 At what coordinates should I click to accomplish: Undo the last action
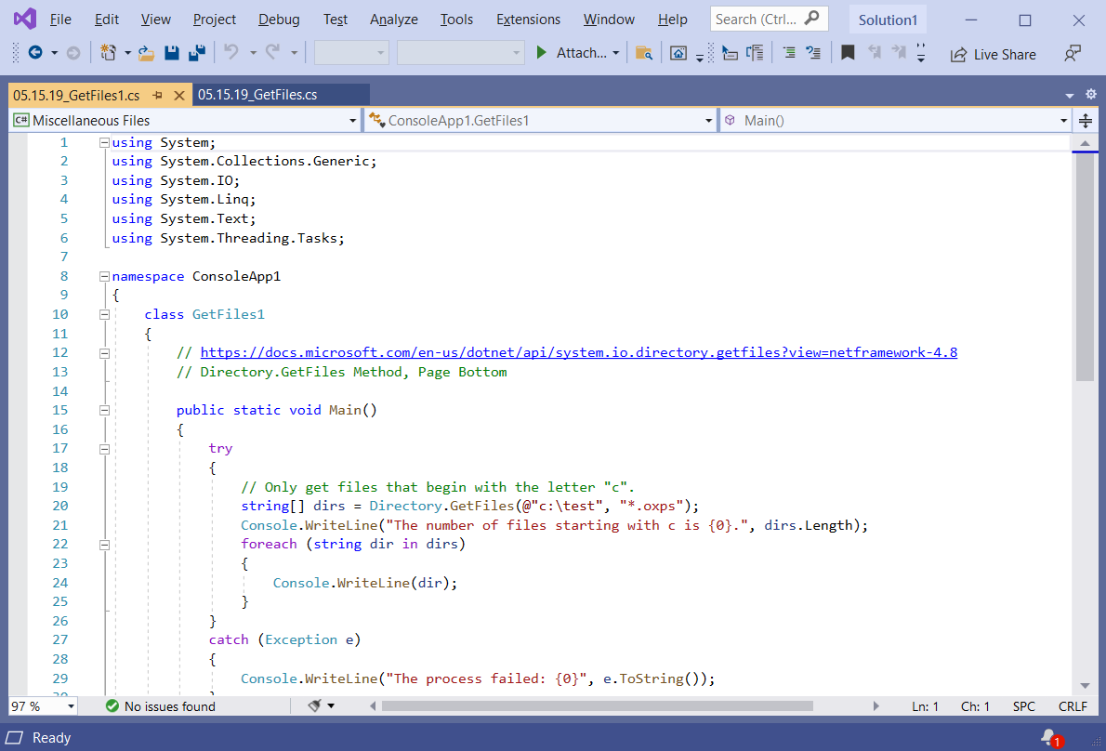[230, 52]
